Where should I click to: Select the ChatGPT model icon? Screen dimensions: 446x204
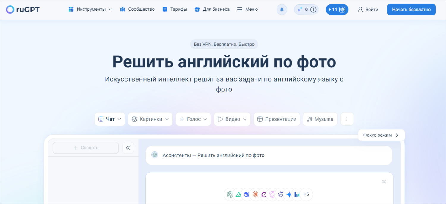click(230, 194)
